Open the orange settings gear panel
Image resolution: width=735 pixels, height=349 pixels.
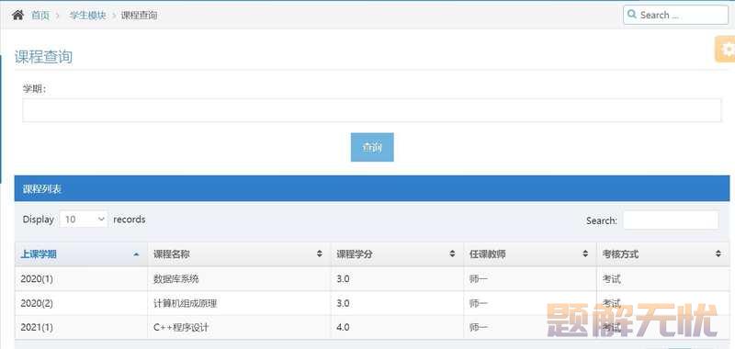click(x=726, y=50)
